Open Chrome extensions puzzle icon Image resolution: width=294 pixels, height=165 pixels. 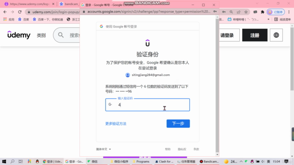(x=262, y=12)
